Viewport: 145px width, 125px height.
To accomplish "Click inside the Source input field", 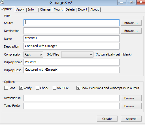I will tap(71, 23).
